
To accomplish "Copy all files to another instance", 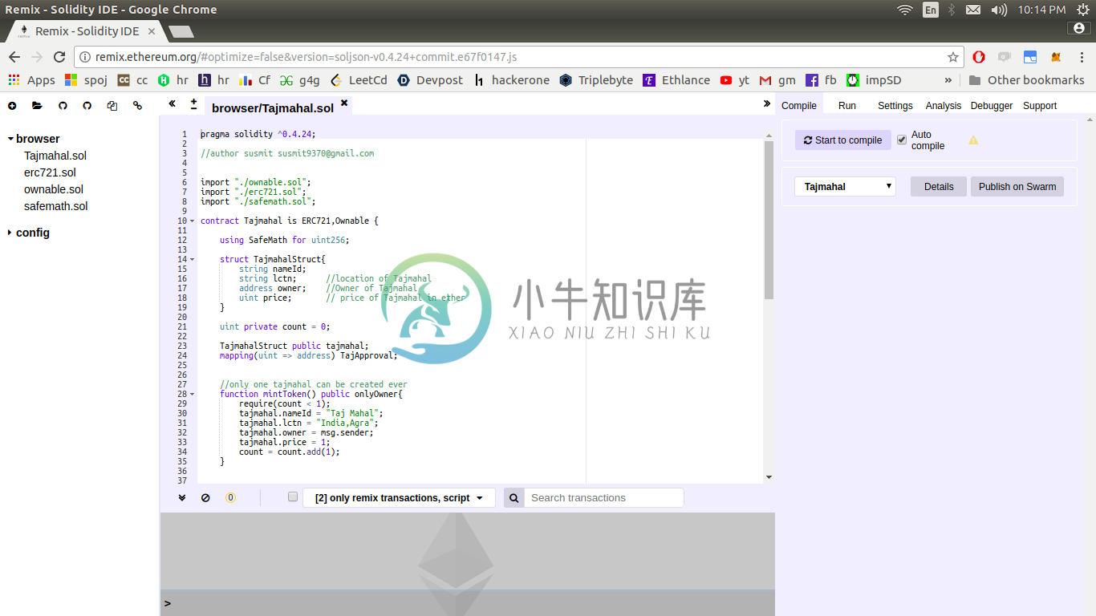I will tap(112, 106).
